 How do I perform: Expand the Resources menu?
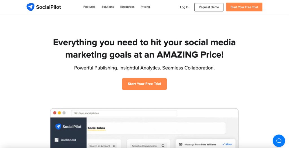tap(127, 7)
